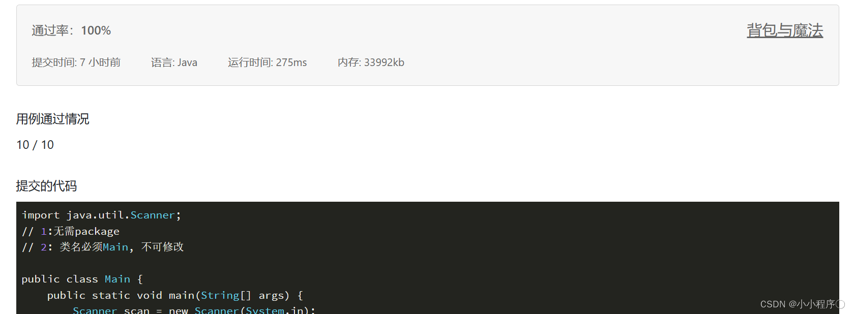853x314 pixels.
Task: Click the 无需package comment line
Action: (71, 231)
